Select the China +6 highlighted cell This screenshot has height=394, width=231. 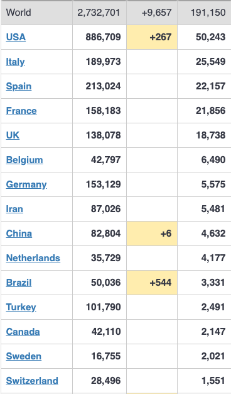click(x=152, y=234)
